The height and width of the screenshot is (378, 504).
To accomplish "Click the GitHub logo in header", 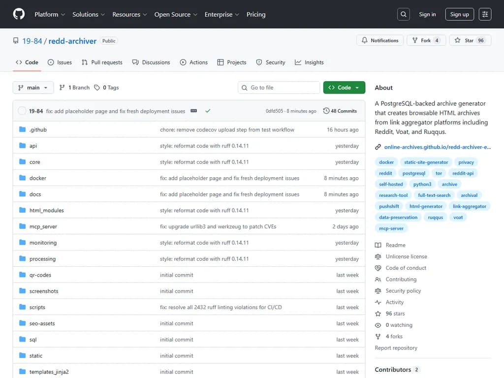I will (x=19, y=14).
